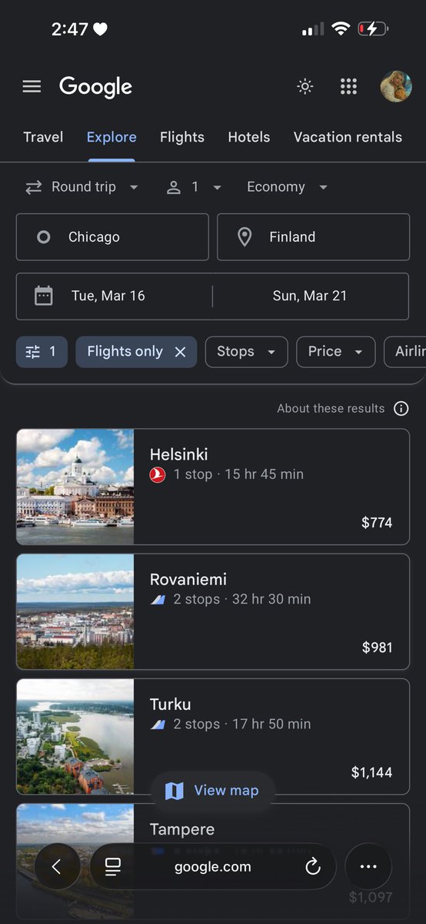This screenshot has height=924, width=426.
Task: Switch to the Hotels tab
Action: click(x=249, y=137)
